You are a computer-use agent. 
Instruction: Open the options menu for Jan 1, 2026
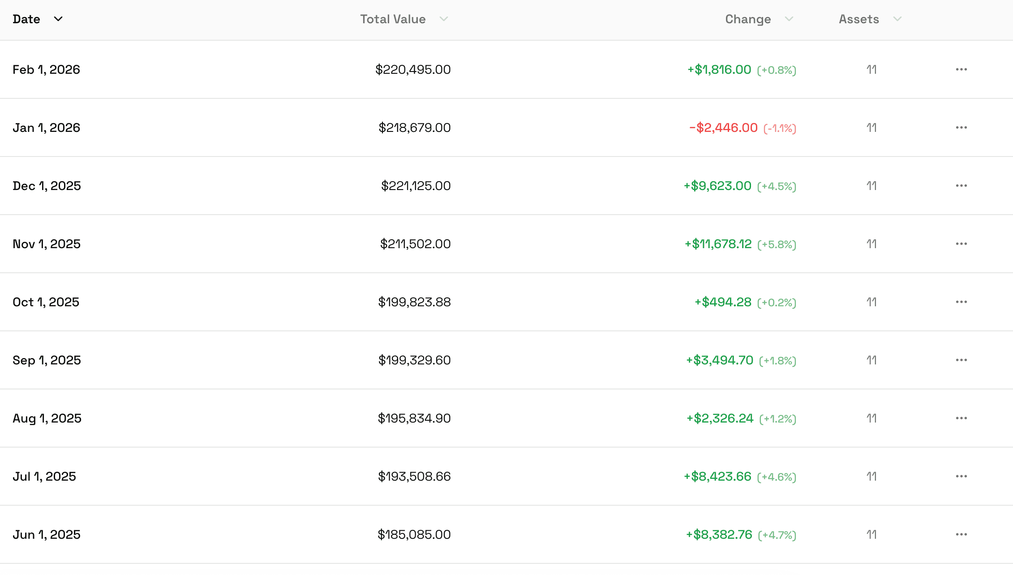961,127
